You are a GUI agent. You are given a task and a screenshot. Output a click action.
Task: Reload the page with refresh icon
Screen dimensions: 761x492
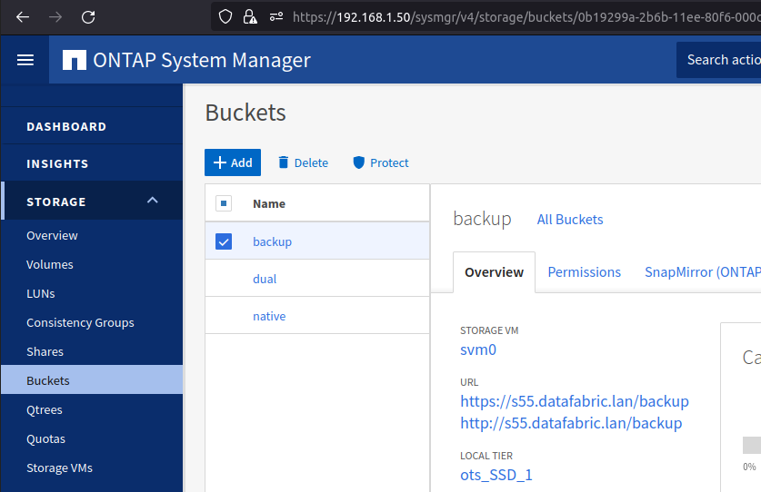88,17
